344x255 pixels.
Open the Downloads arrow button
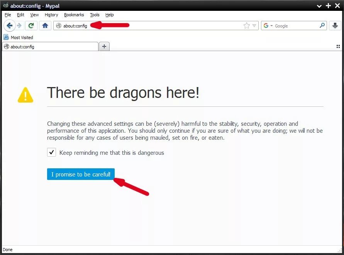(x=335, y=26)
